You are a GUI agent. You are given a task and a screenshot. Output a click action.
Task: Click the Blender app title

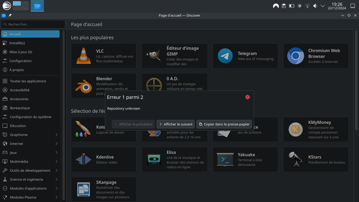tap(104, 79)
